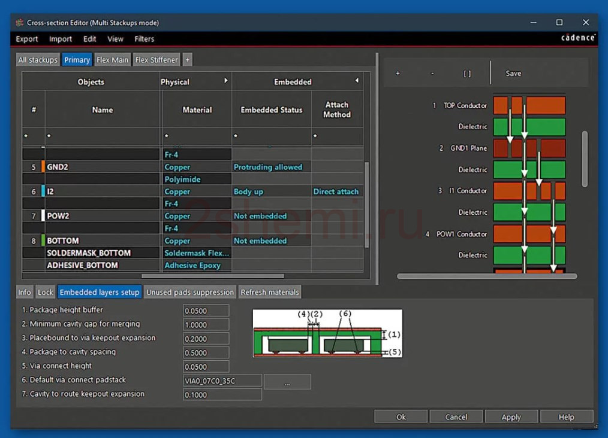Image resolution: width=608 pixels, height=438 pixels.
Task: Click the Package height buffer input field
Action: [206, 311]
